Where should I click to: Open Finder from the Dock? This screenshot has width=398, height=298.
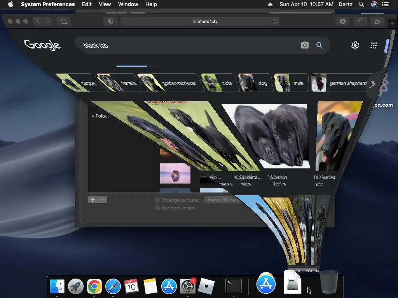(57, 286)
